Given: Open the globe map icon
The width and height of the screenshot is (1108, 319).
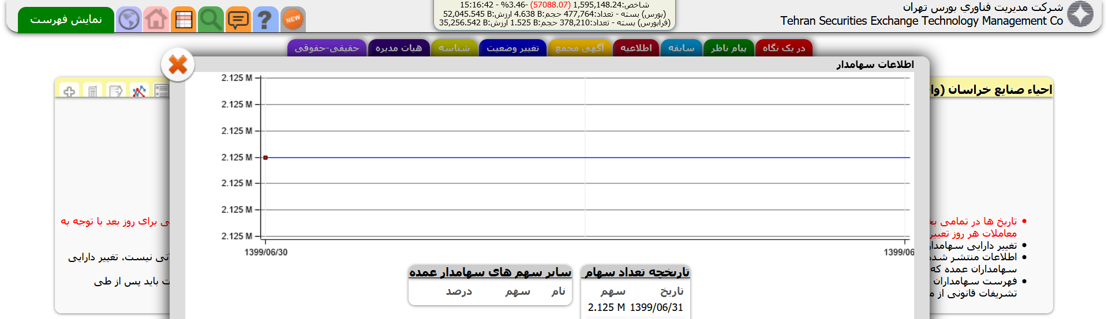Looking at the screenshot, I should (129, 20).
